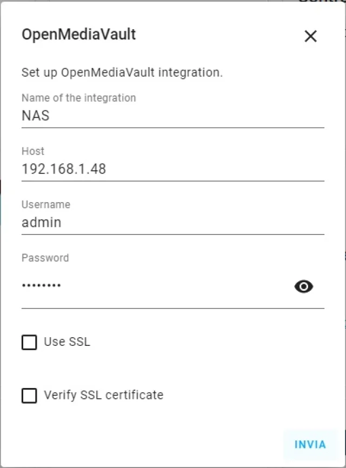Click the admin text in the Username field
The height and width of the screenshot is (468, 346).
[x=41, y=222]
